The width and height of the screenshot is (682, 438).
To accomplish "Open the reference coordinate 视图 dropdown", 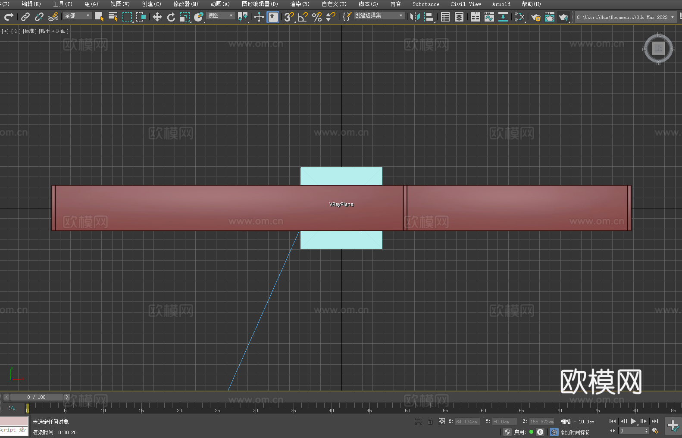I will tap(221, 16).
